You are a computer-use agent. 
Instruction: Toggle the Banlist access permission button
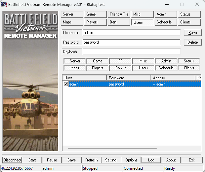click(120, 68)
